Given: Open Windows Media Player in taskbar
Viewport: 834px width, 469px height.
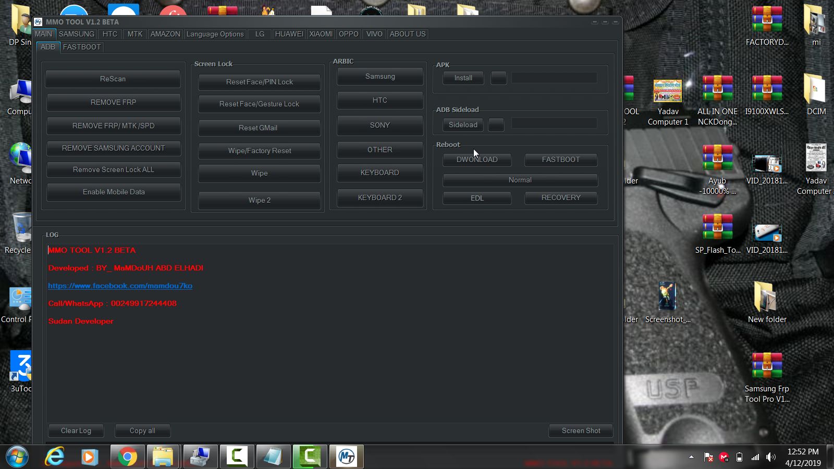Looking at the screenshot, I should [x=89, y=457].
